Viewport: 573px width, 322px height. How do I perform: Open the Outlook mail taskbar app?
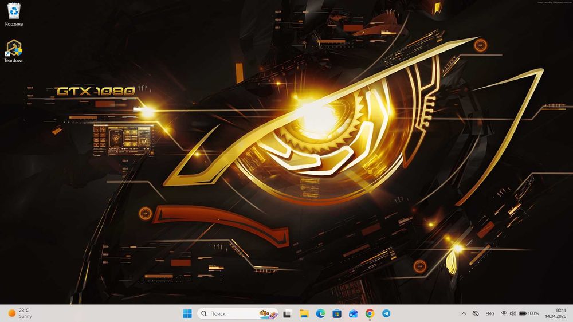pos(354,313)
